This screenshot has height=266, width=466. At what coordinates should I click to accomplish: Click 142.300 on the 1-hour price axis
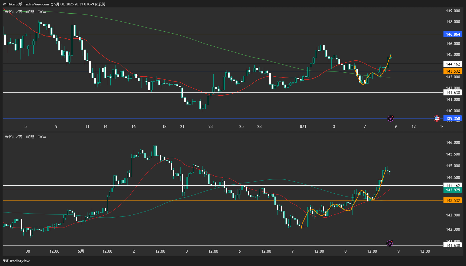453,229
